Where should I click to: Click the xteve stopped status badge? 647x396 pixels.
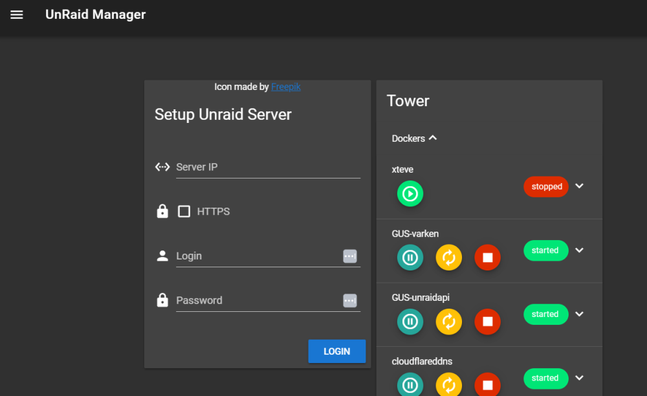click(x=546, y=186)
